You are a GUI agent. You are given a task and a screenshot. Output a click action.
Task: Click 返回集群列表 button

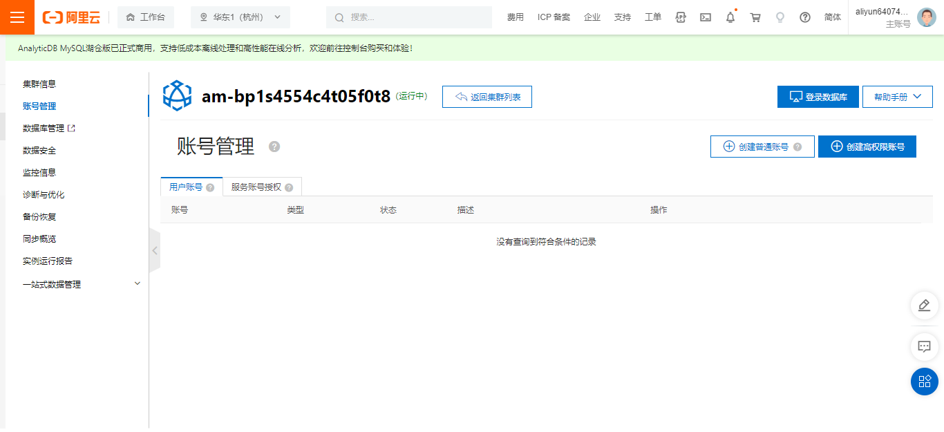click(487, 97)
